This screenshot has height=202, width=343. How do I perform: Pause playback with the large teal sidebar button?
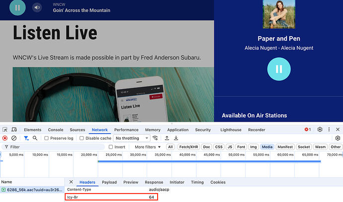(279, 69)
